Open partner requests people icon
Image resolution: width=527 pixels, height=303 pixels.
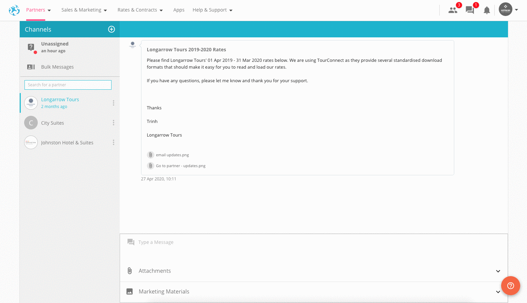click(453, 10)
